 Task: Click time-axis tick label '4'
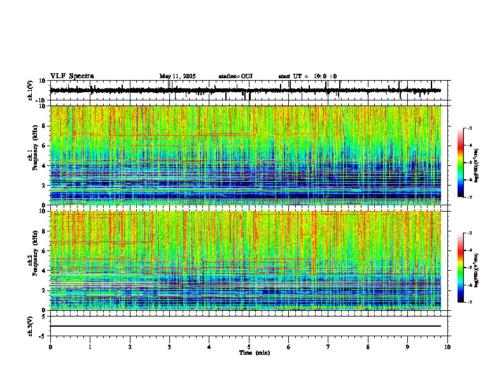(x=209, y=347)
